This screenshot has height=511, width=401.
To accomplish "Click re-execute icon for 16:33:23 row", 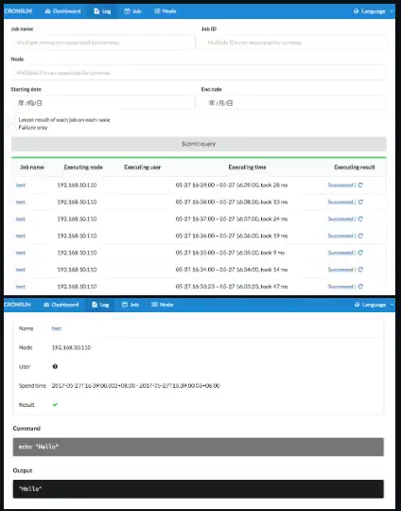I will [360, 287].
